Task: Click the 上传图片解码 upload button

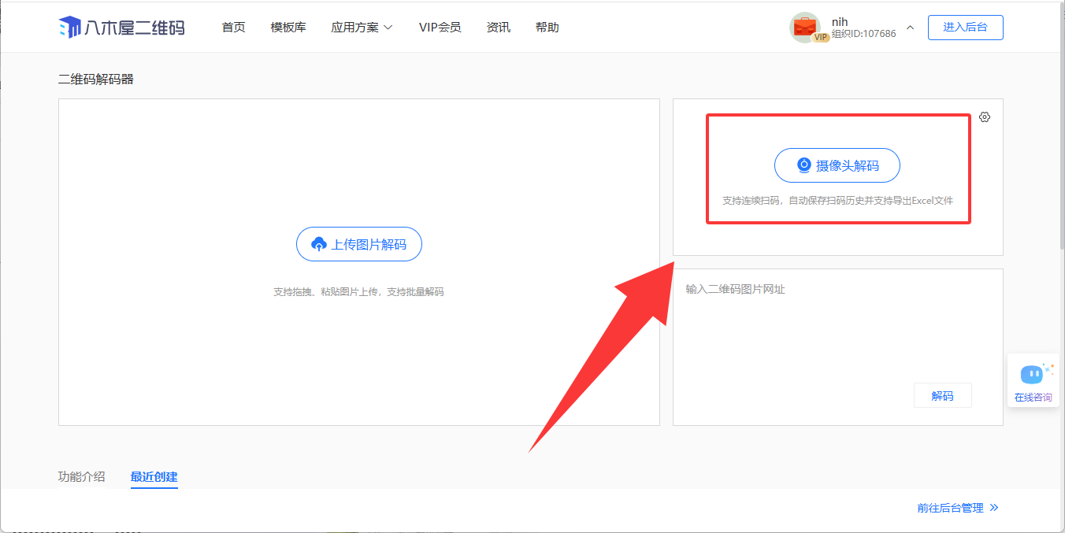Action: pos(359,244)
